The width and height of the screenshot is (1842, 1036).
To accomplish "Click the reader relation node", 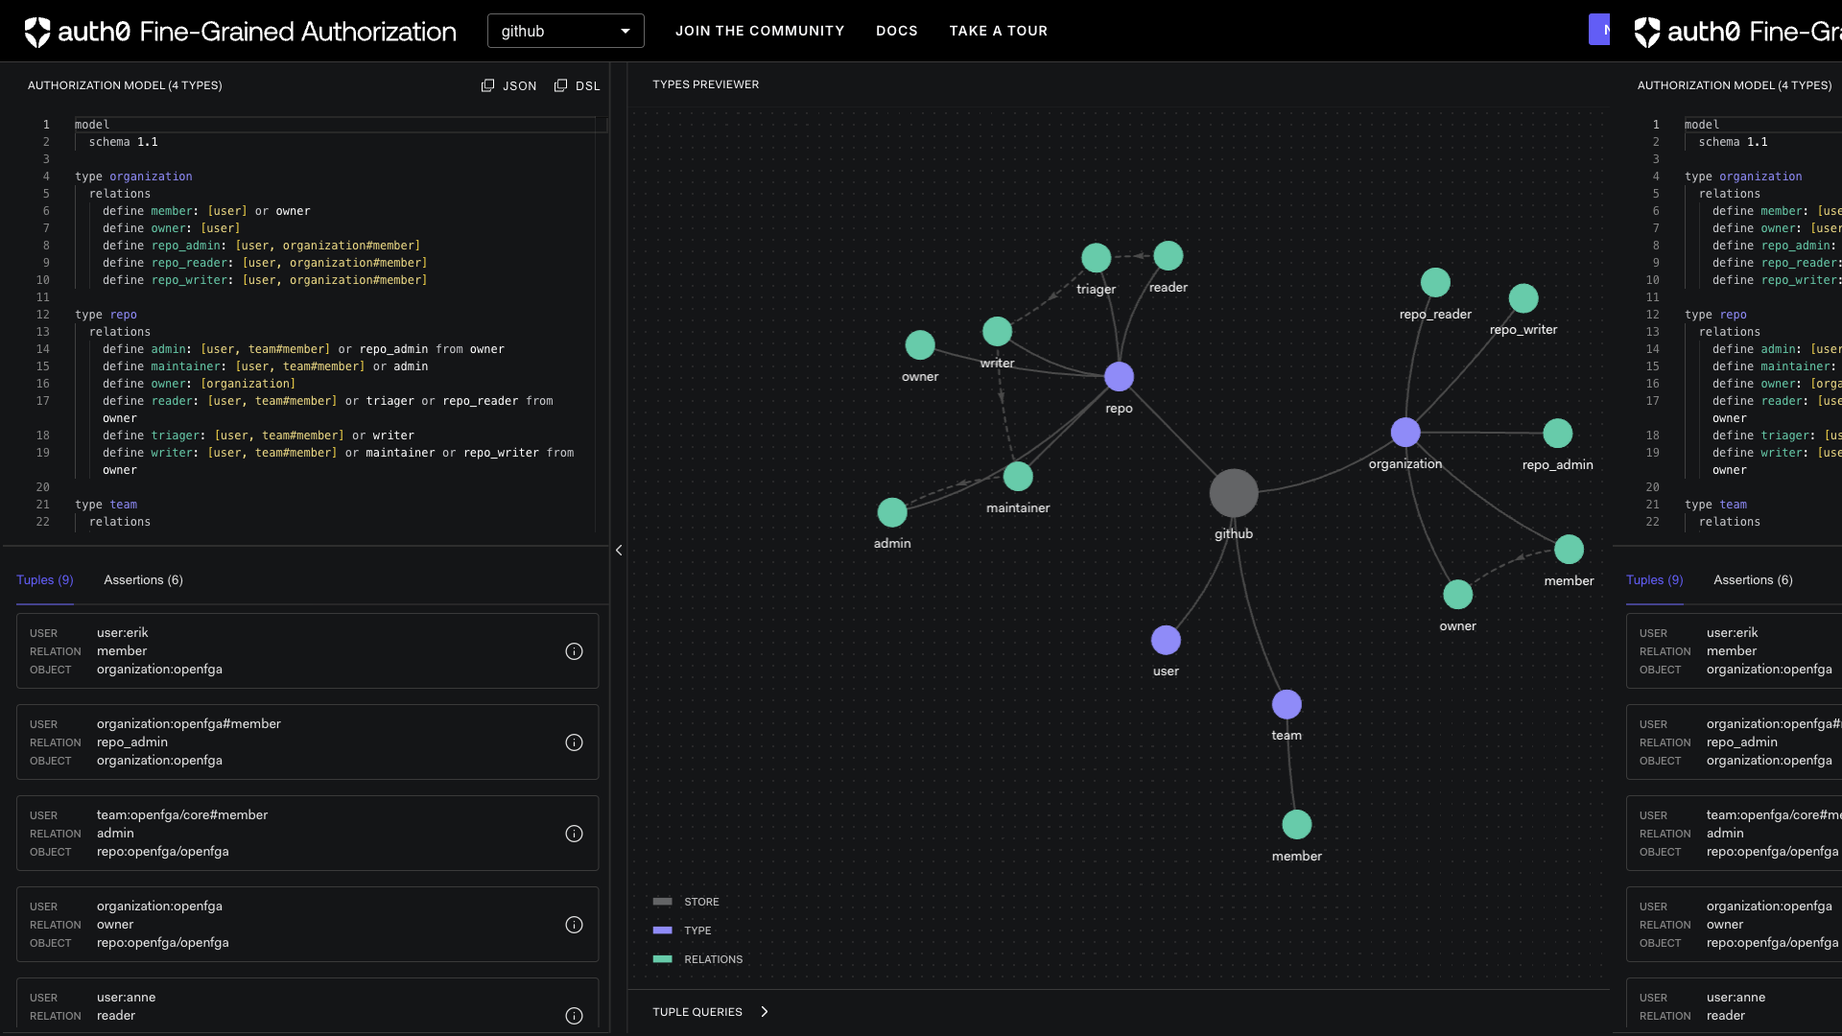I will (x=1168, y=255).
